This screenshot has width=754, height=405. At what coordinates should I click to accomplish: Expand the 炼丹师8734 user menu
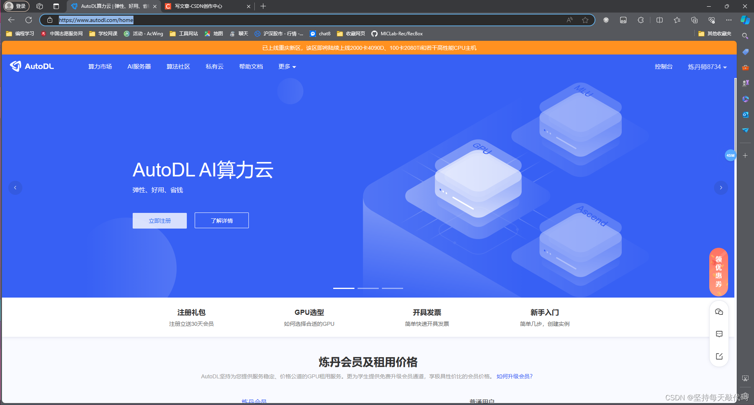(707, 67)
